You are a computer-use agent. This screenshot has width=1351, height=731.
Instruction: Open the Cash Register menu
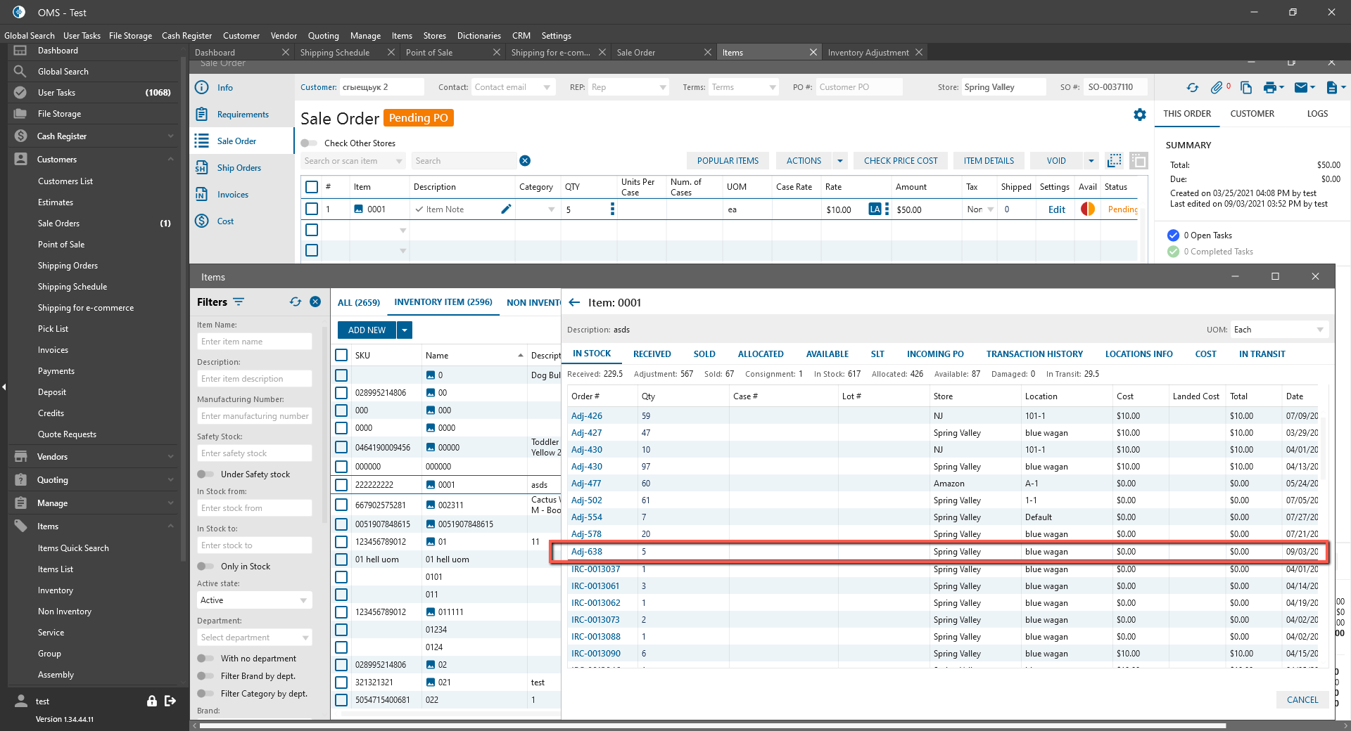(x=186, y=36)
